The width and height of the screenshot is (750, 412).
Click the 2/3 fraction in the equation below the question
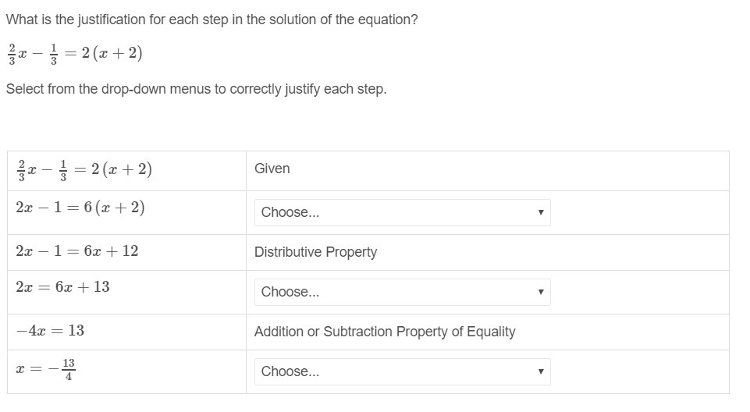click(10, 53)
